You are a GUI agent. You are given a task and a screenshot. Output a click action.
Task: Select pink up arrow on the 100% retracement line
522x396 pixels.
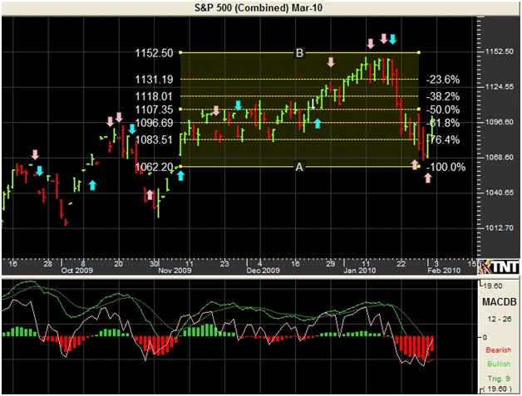pos(415,164)
